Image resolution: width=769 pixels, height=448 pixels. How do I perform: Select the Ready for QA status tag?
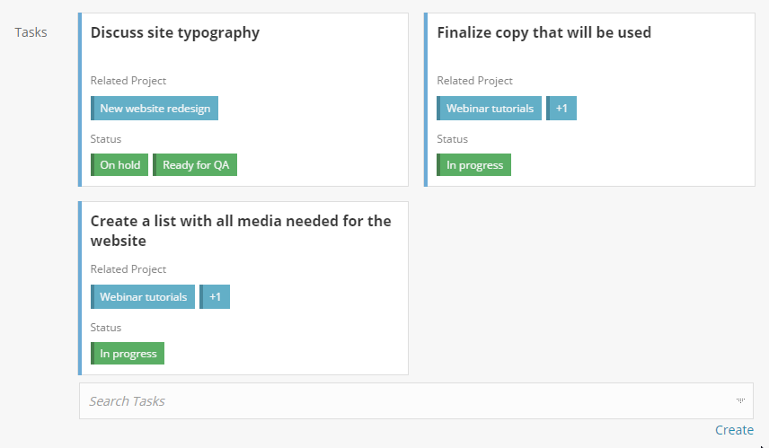pyautogui.click(x=195, y=165)
